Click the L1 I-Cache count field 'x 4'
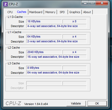 (x=74, y=36)
